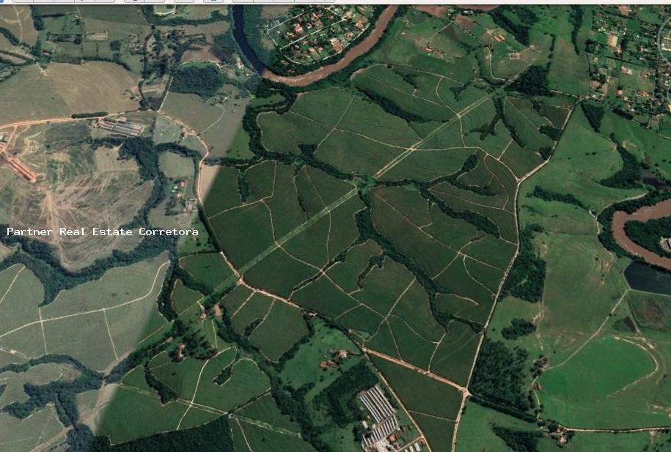The height and width of the screenshot is (452, 671).
Task: Click the dirt road junction at plantation's southern tip
Action: [466, 391]
